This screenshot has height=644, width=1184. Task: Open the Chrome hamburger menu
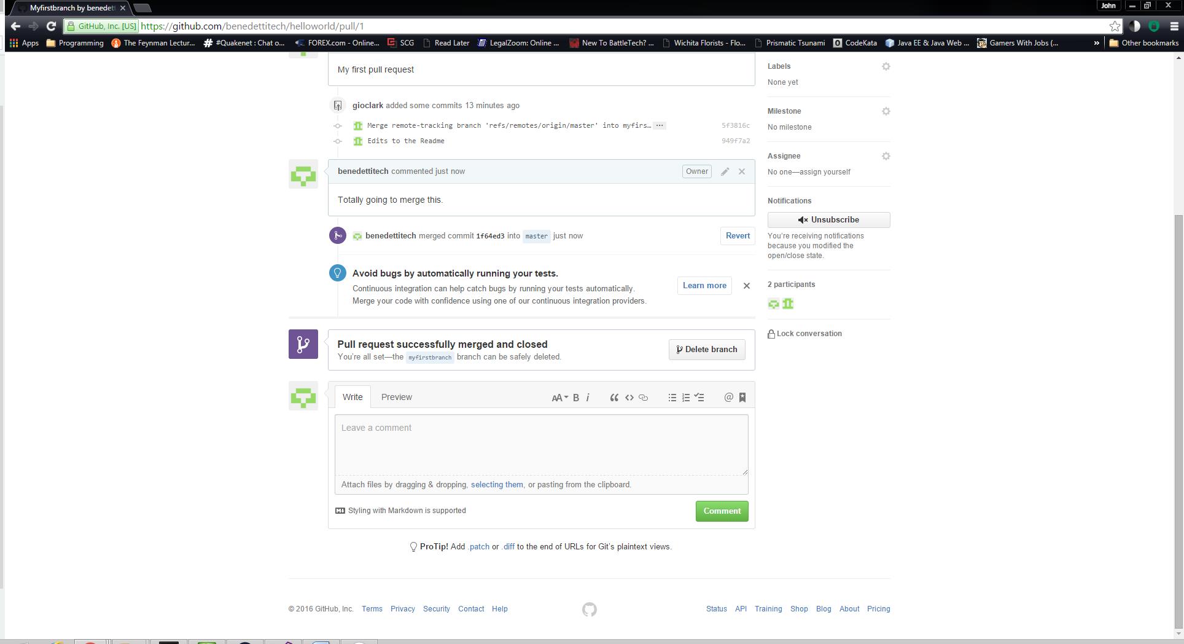click(1174, 26)
